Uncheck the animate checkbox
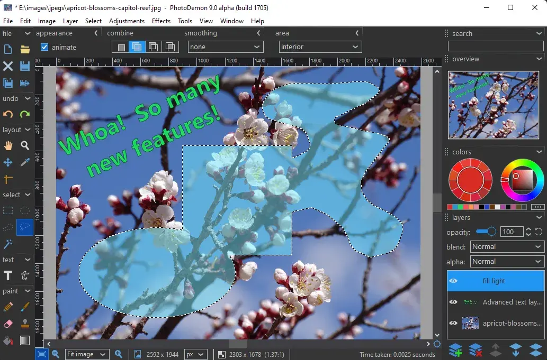Viewport: 547px width, 360px height. pyautogui.click(x=43, y=47)
